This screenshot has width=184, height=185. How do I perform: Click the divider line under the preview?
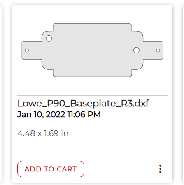click(x=92, y=95)
